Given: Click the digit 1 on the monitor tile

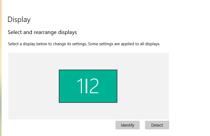Looking at the screenshot, I should [80, 86].
